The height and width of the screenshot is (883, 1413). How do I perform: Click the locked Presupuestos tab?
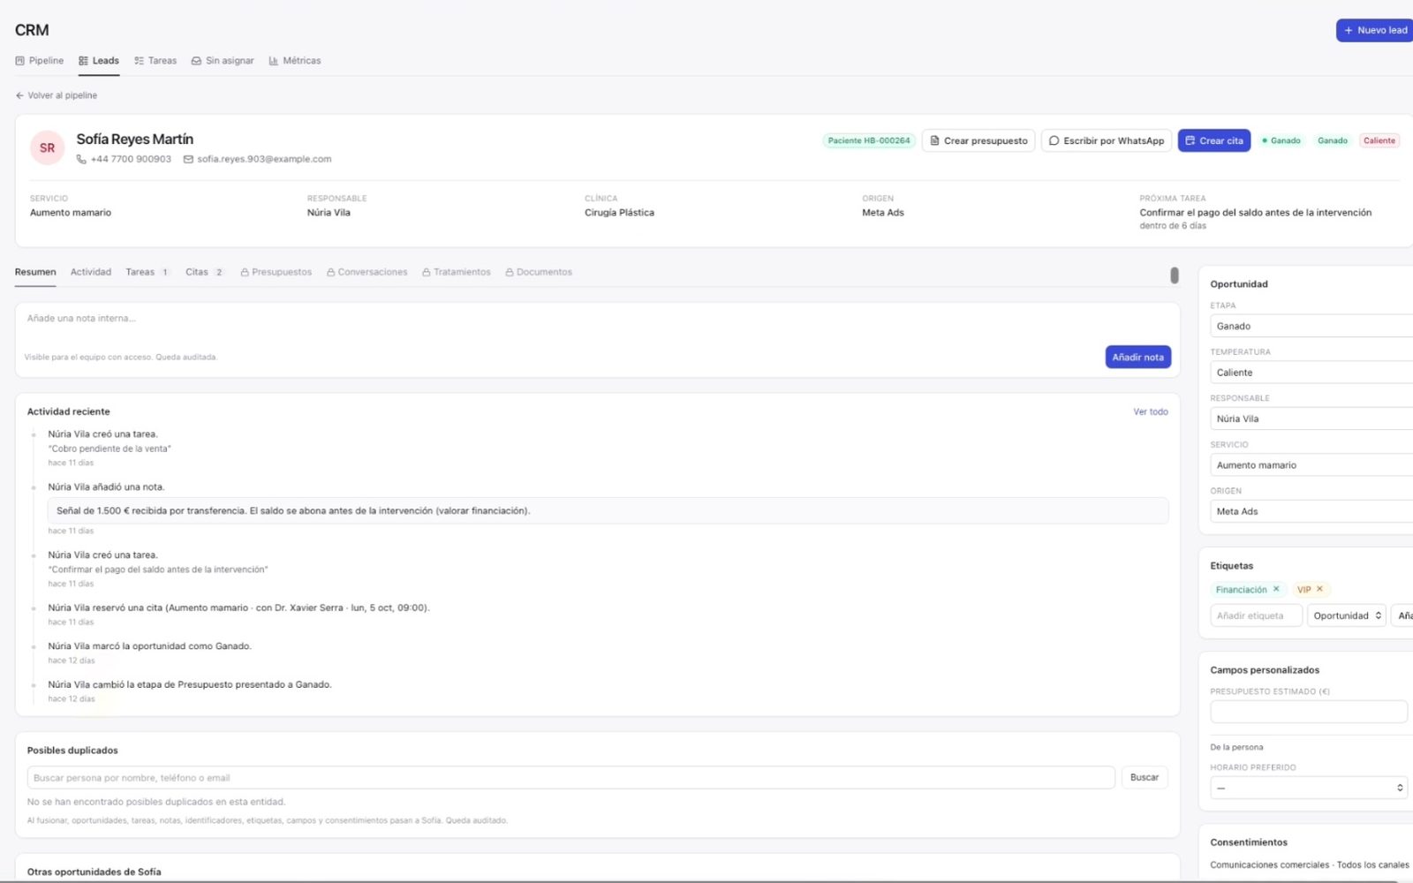click(276, 272)
